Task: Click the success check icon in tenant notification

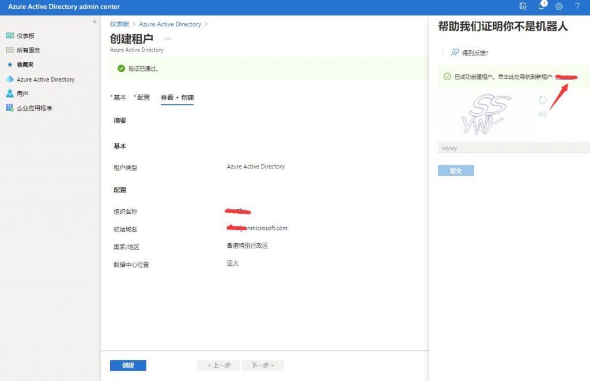Action: tap(447, 77)
